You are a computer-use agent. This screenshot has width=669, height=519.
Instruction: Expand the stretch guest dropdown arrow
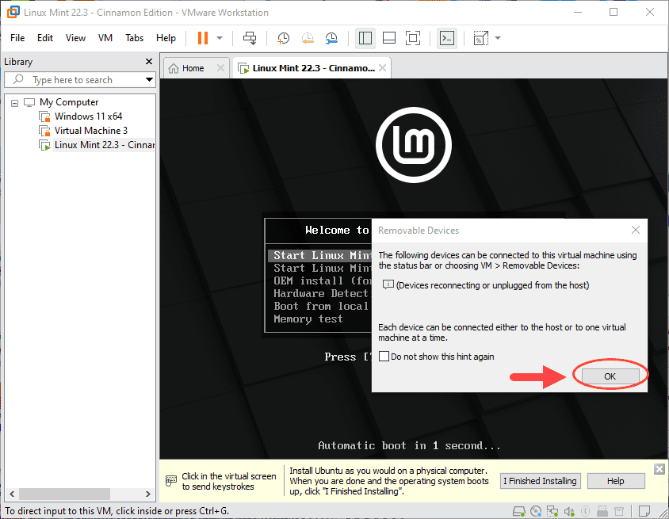point(498,38)
